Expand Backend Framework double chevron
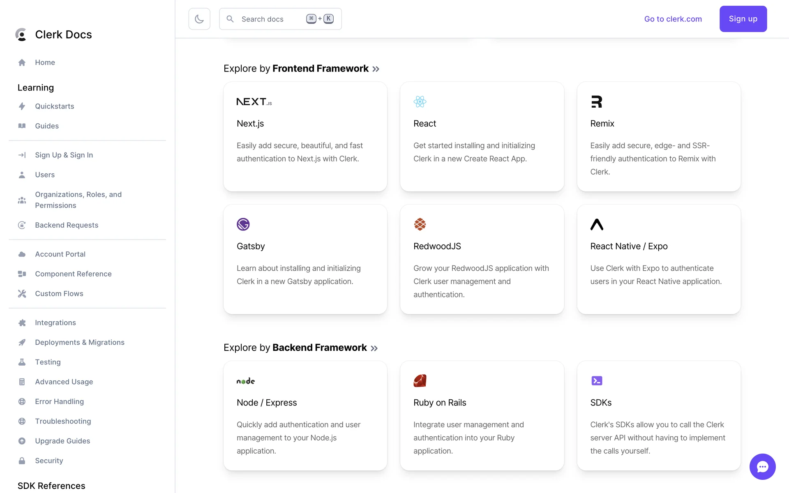The image size is (789, 493). click(374, 348)
